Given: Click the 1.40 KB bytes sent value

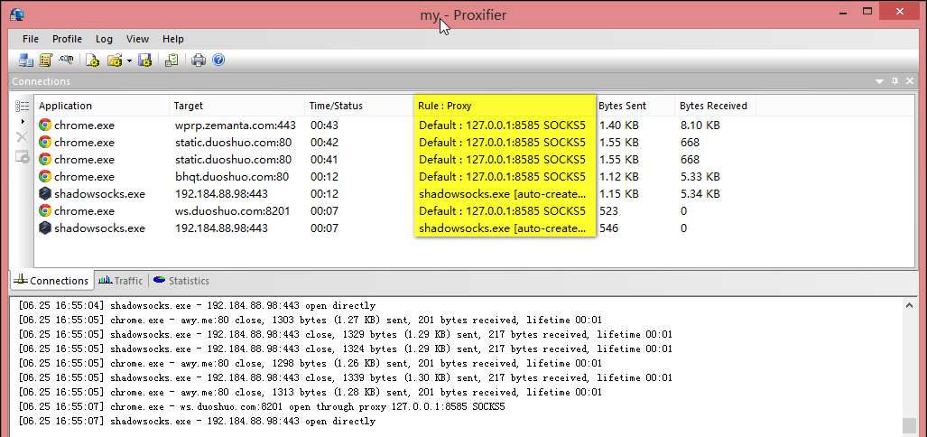Looking at the screenshot, I should (619, 126).
